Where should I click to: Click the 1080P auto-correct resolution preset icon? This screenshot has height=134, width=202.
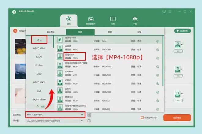pos(60,65)
